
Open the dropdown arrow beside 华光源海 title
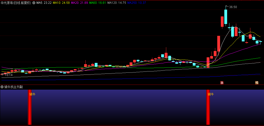coord(34,3)
